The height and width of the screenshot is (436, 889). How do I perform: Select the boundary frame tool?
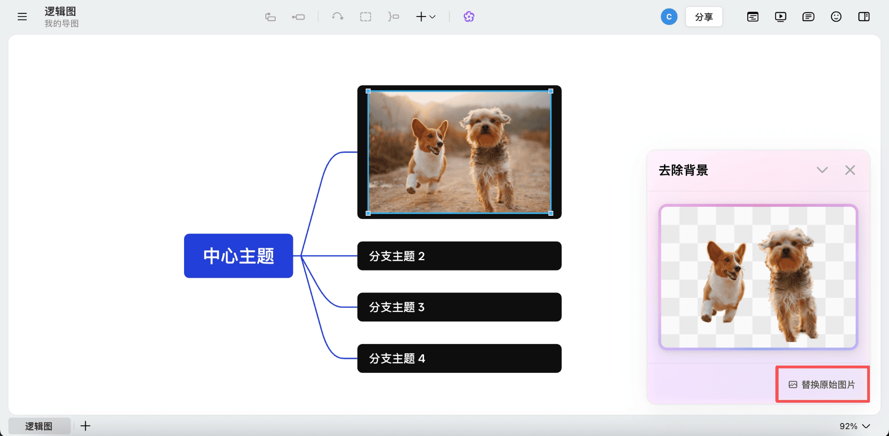[x=365, y=16]
